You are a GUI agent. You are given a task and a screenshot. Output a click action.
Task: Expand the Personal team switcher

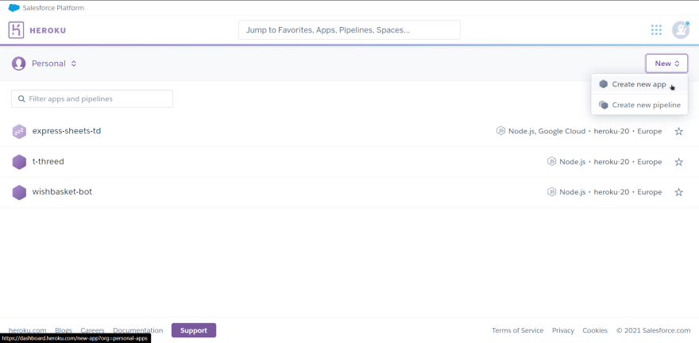(x=53, y=64)
